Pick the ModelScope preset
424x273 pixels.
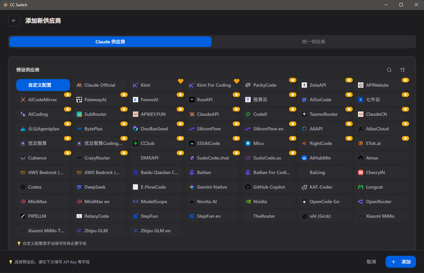coord(156,202)
